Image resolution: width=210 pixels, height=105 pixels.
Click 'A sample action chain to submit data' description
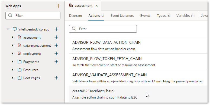(105, 97)
